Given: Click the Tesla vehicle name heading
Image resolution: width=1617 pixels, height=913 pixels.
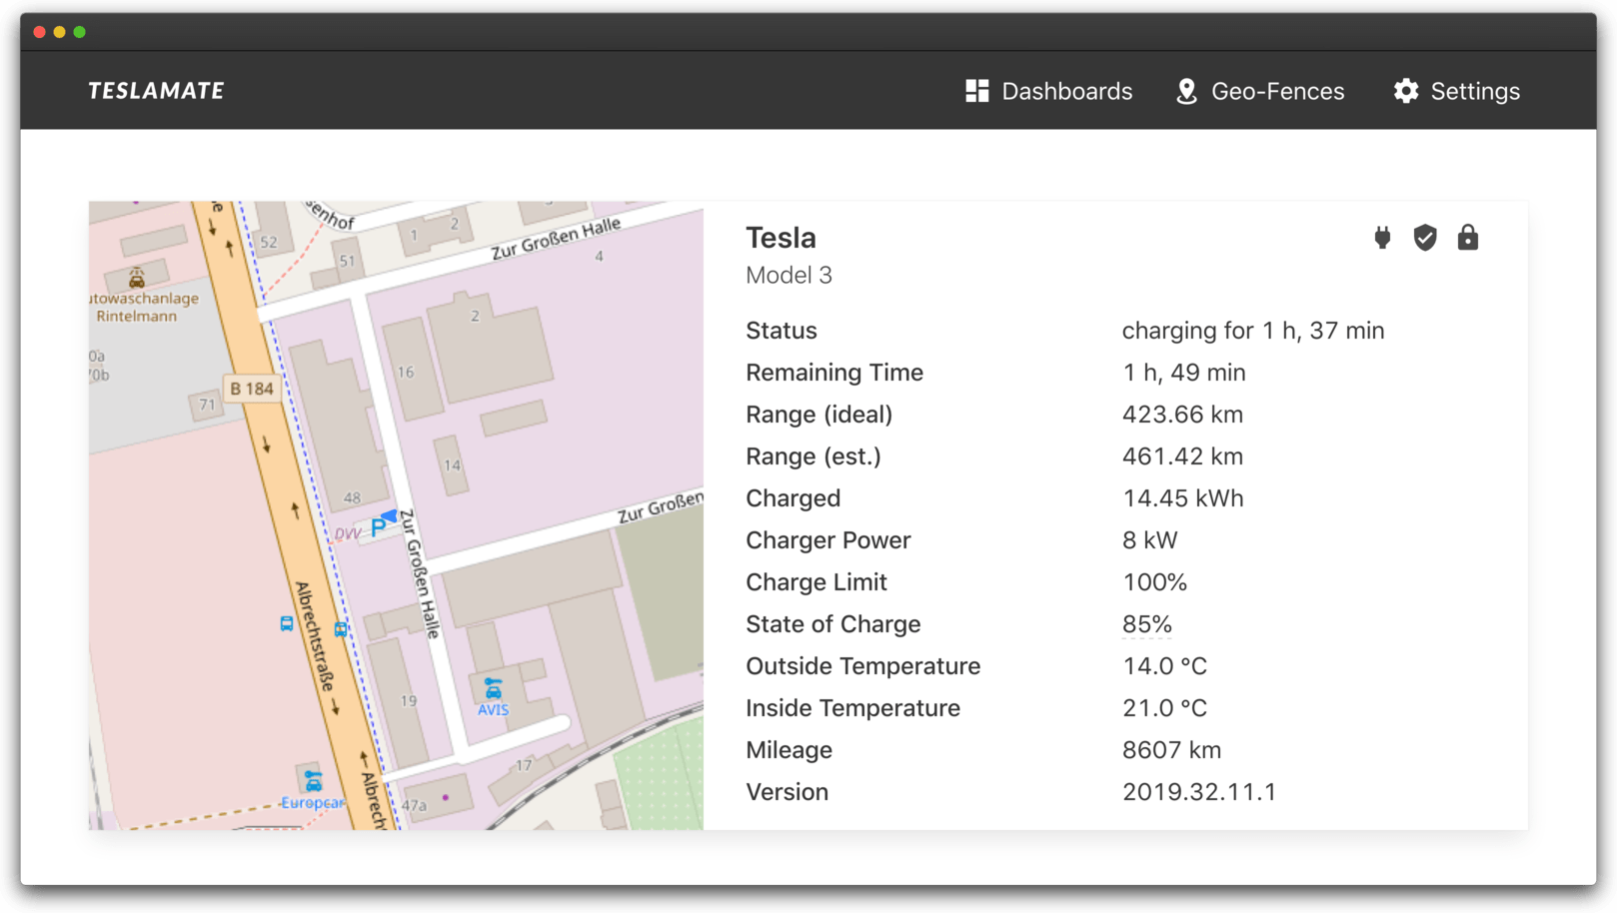Looking at the screenshot, I should [x=781, y=237].
